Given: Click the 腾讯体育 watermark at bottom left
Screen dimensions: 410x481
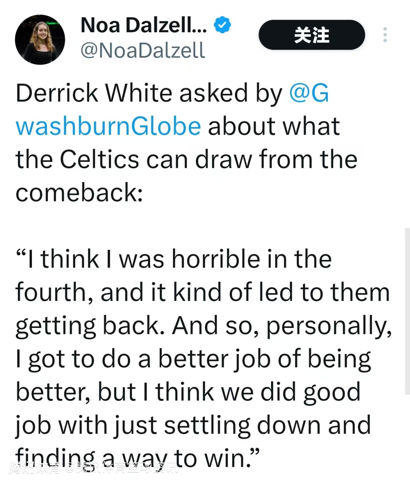Looking at the screenshot, I should click(34, 468).
